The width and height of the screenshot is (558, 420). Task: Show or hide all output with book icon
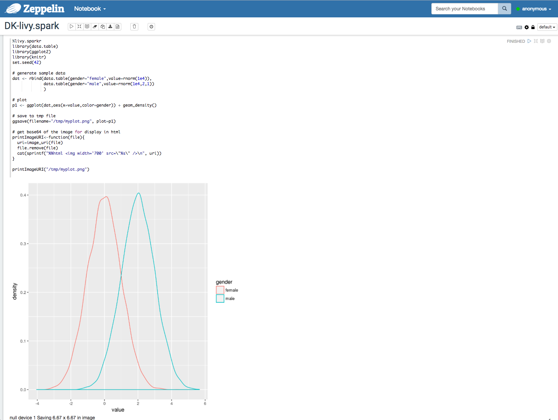coord(87,26)
